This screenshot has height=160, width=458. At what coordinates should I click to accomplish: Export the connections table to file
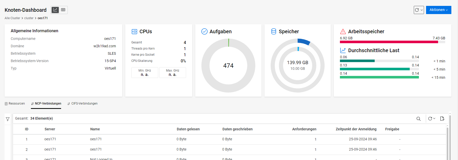(x=442, y=119)
